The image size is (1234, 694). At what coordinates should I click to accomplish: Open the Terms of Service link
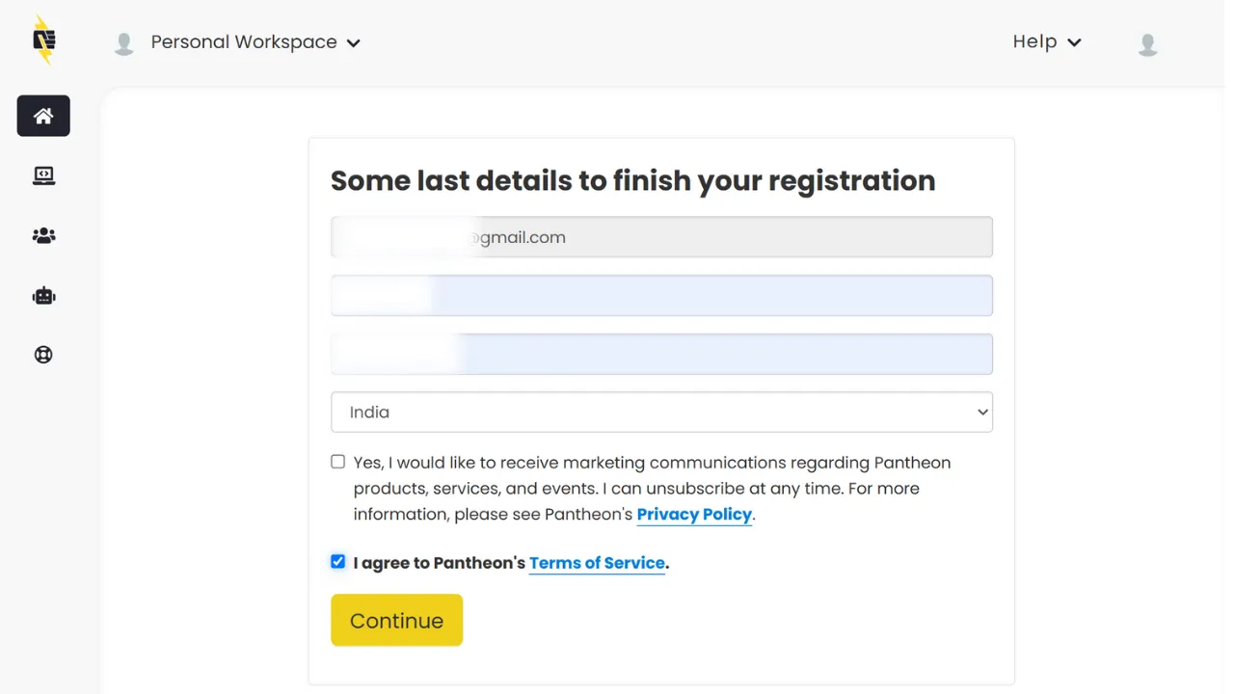(x=597, y=563)
